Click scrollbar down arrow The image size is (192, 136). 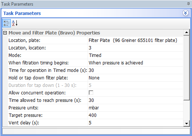click(x=186, y=124)
